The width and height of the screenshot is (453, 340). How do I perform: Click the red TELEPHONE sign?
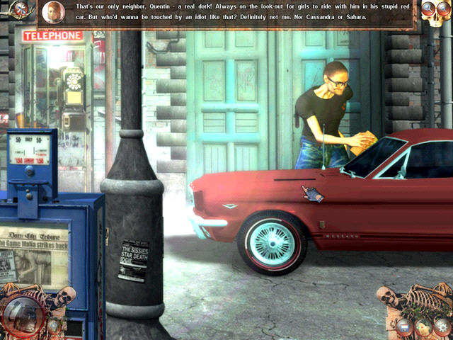coord(52,35)
